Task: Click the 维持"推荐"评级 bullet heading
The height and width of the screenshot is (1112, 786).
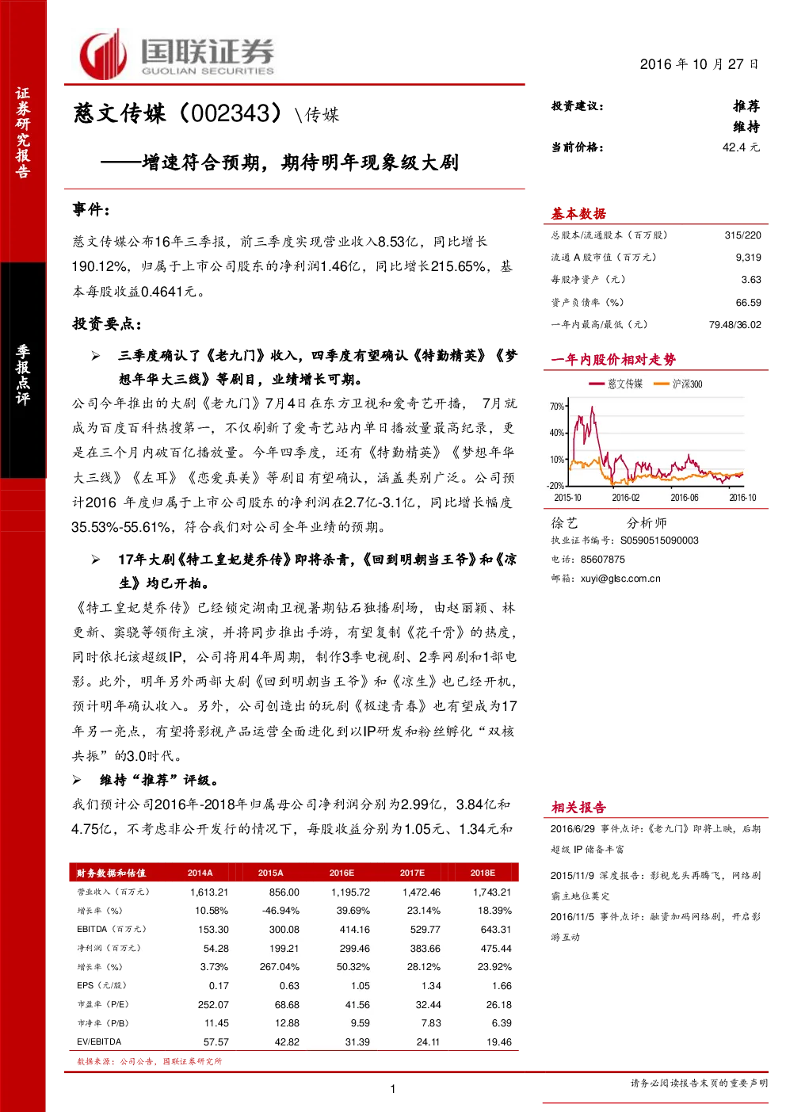Action: click(x=159, y=780)
